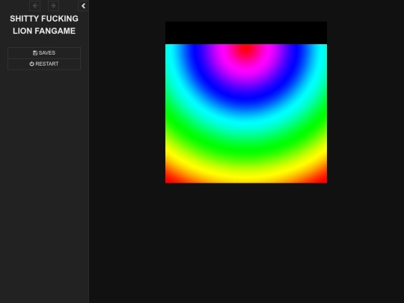Click the back arrow history button
The image size is (404, 303).
pos(34,6)
